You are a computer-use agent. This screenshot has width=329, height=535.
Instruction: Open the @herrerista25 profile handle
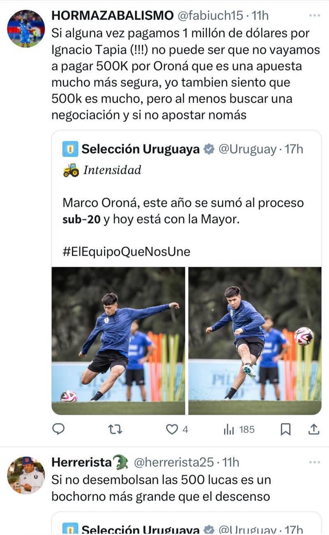point(174,463)
